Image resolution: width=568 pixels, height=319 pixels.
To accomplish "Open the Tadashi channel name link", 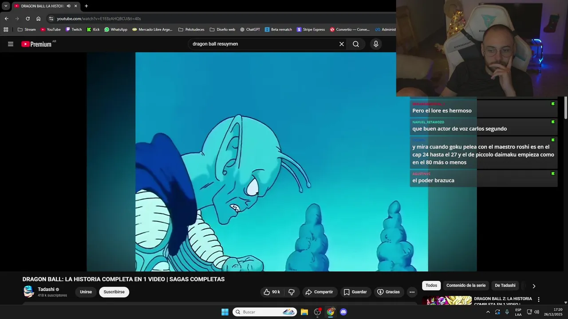I will (x=46, y=289).
